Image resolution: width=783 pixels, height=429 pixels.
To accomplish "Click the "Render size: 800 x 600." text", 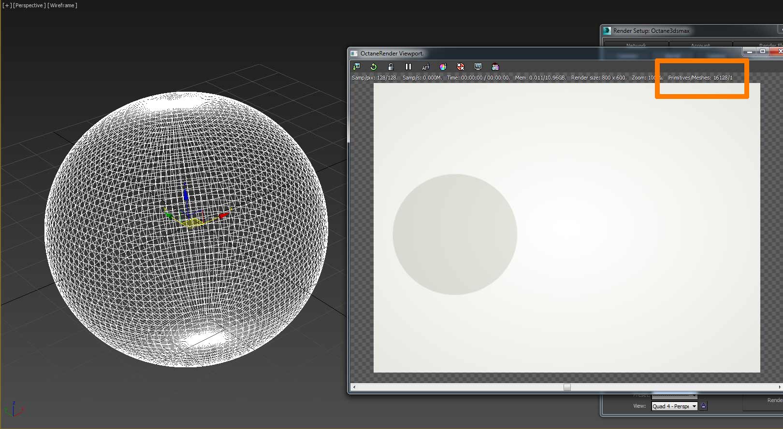I will click(599, 78).
